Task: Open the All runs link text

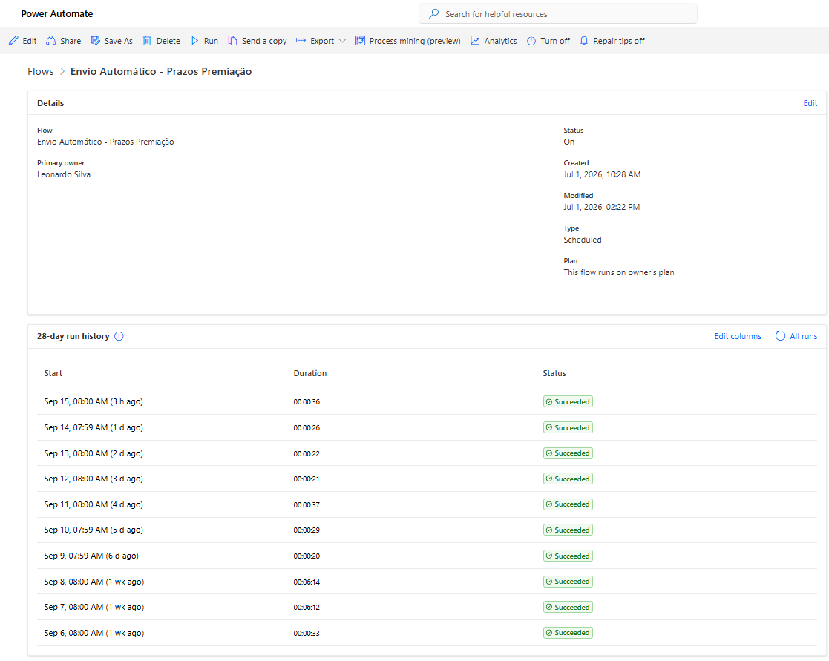Action: pos(803,336)
